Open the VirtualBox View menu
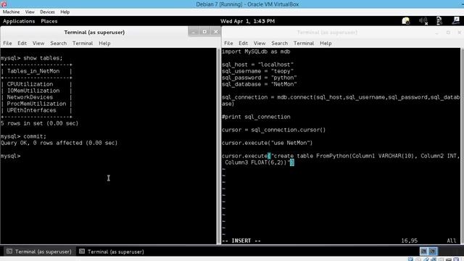 pyautogui.click(x=30, y=12)
